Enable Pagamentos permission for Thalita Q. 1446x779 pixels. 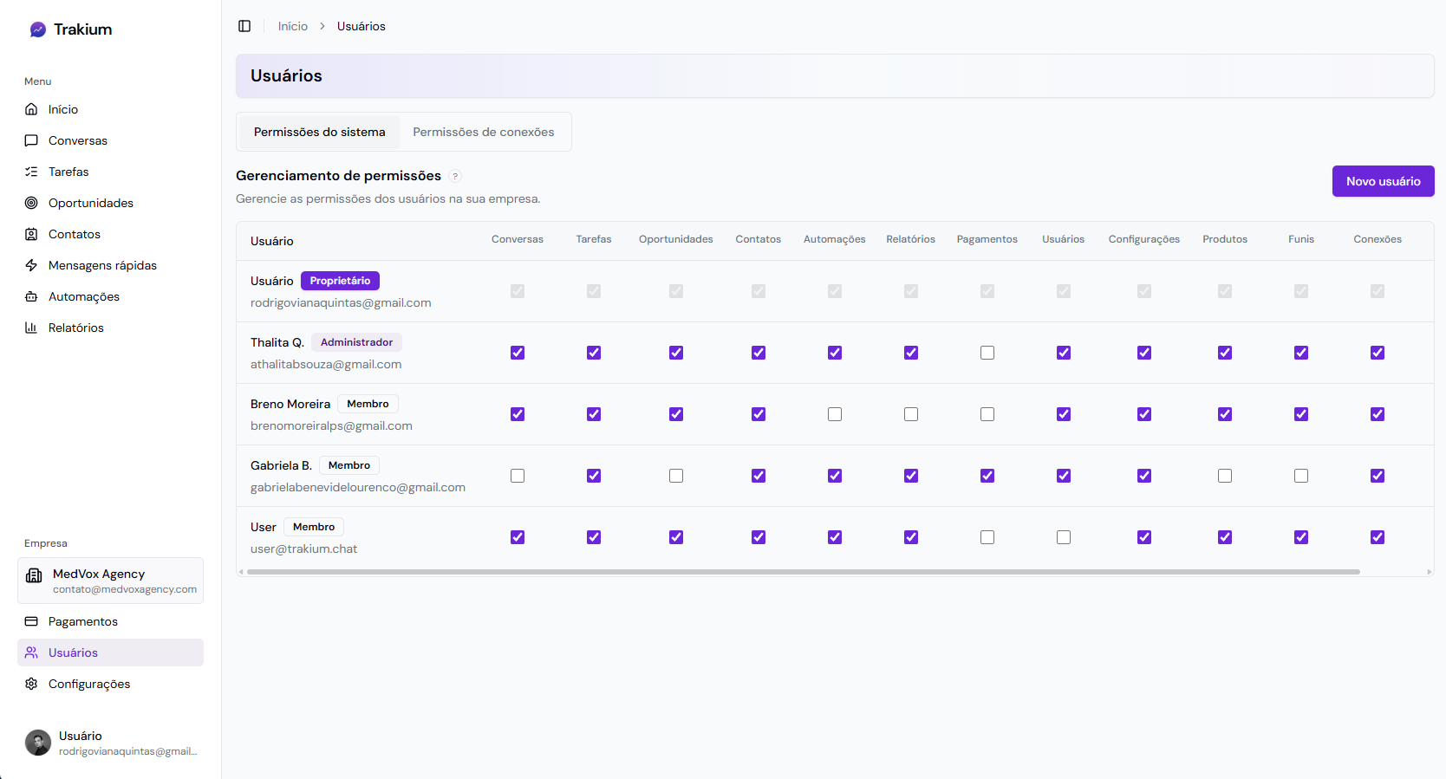[x=987, y=353]
